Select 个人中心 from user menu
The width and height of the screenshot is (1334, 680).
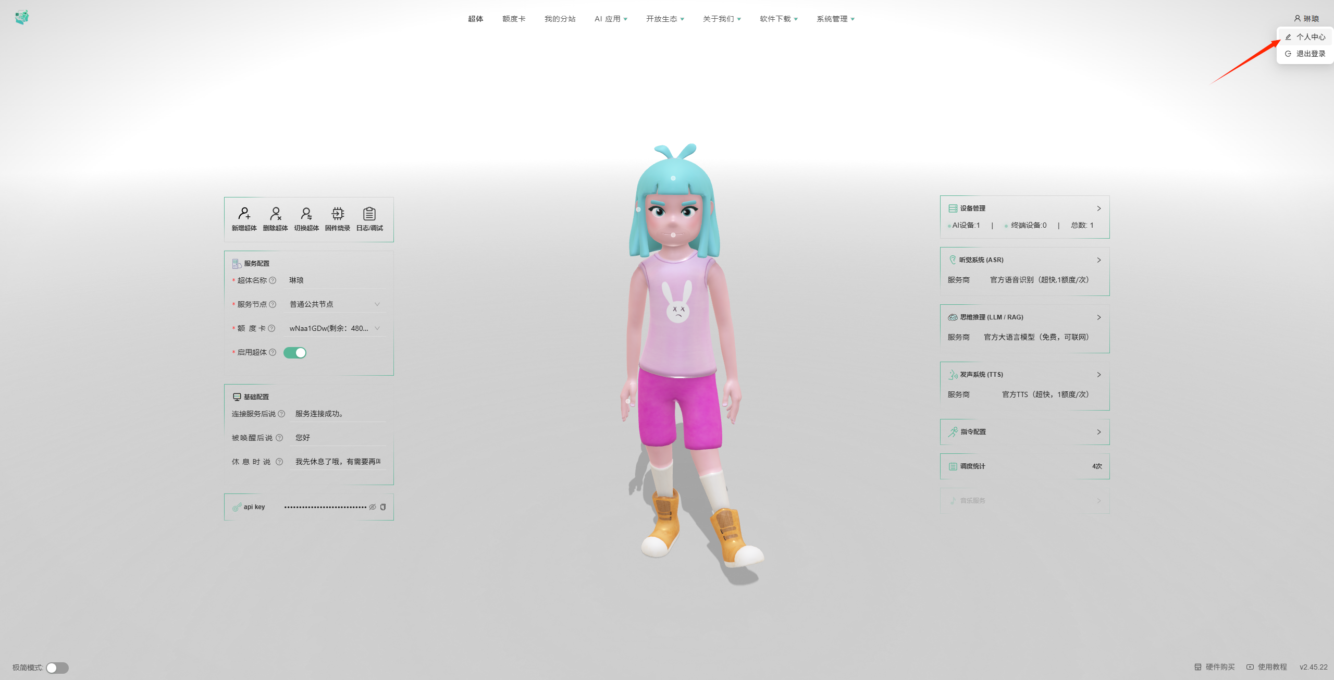pyautogui.click(x=1310, y=37)
